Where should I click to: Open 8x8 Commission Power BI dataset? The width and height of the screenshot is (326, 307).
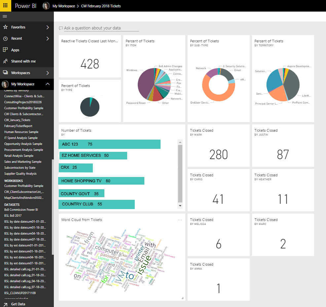click(21, 210)
